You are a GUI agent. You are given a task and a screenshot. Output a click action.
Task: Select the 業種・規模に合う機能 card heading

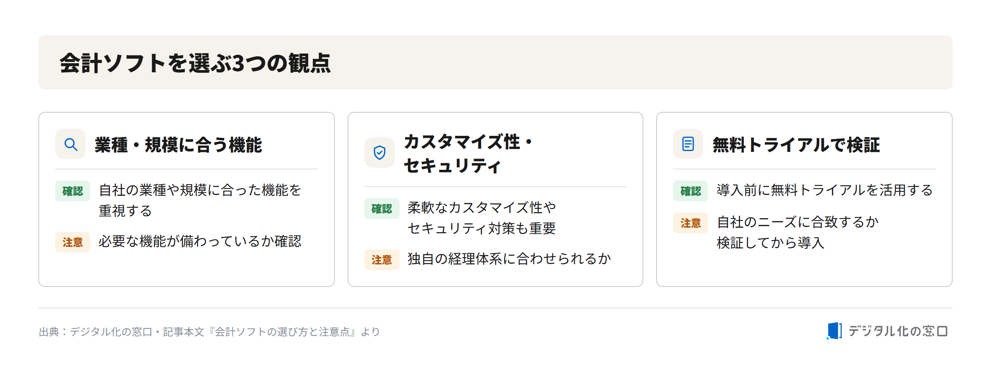click(178, 145)
